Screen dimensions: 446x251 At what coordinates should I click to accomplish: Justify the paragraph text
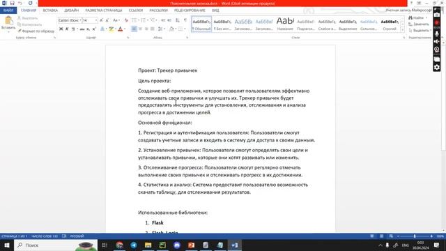[x=153, y=29]
